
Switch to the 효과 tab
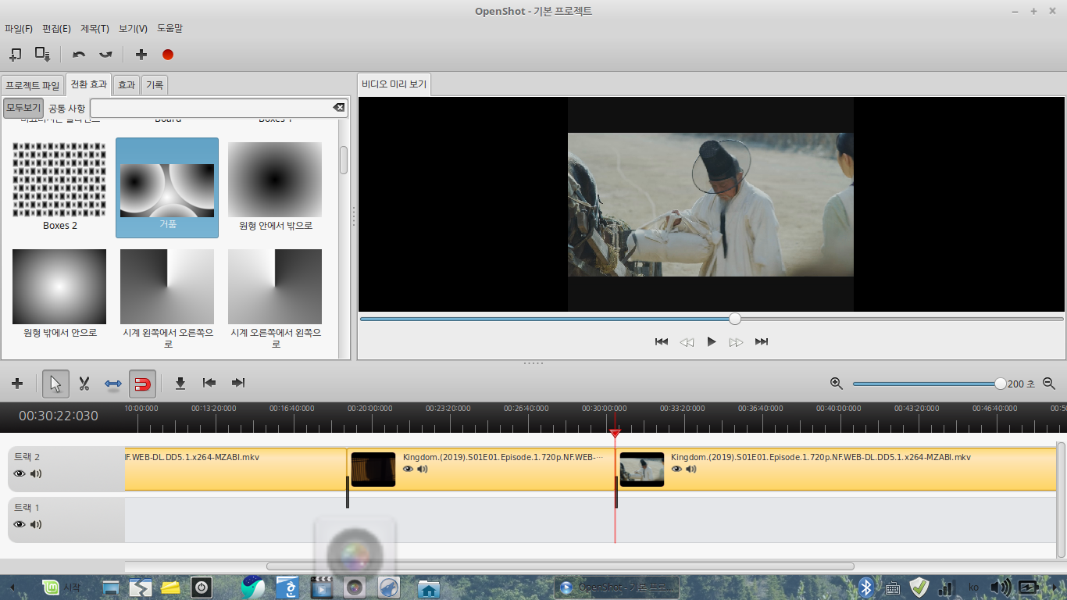[x=127, y=85]
